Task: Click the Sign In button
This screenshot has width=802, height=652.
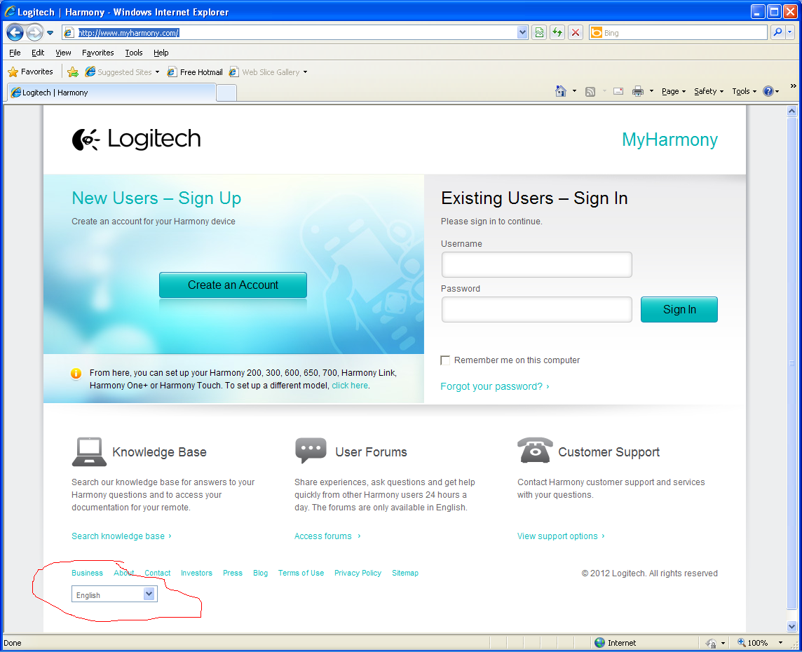Action: (x=679, y=309)
